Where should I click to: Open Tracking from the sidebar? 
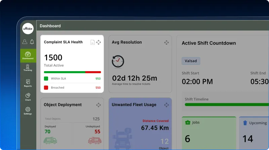click(x=28, y=68)
